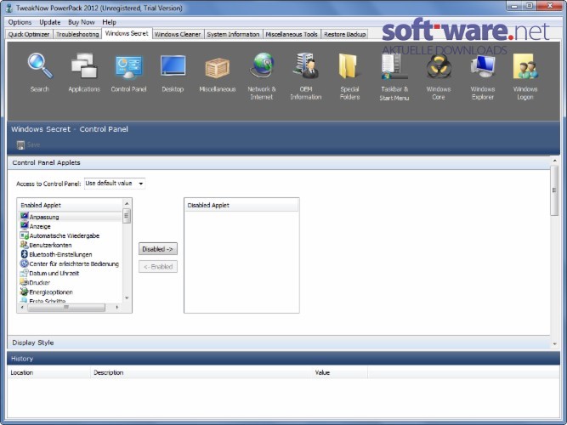The width and height of the screenshot is (567, 425).
Task: Open the Search magnifier icon
Action: 40,66
